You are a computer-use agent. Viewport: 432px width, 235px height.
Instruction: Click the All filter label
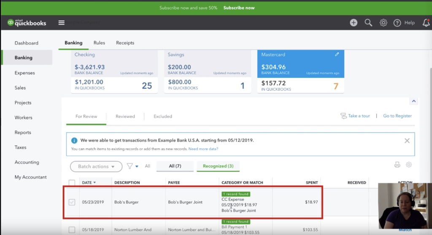(x=147, y=166)
